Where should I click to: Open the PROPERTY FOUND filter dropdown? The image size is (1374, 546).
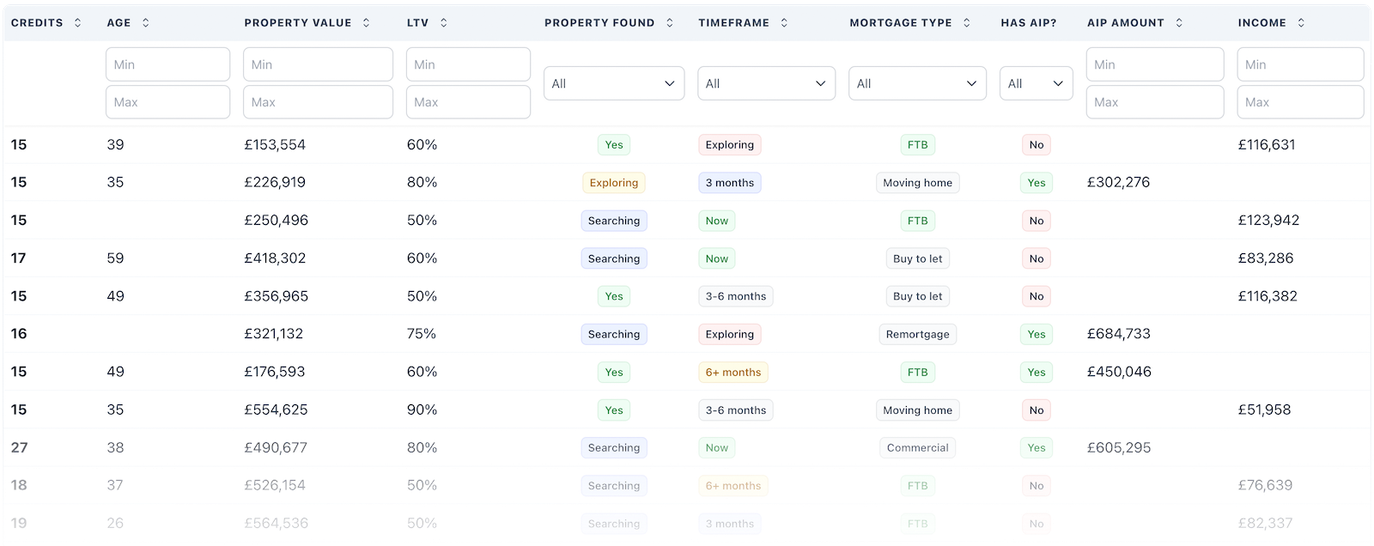coord(613,83)
